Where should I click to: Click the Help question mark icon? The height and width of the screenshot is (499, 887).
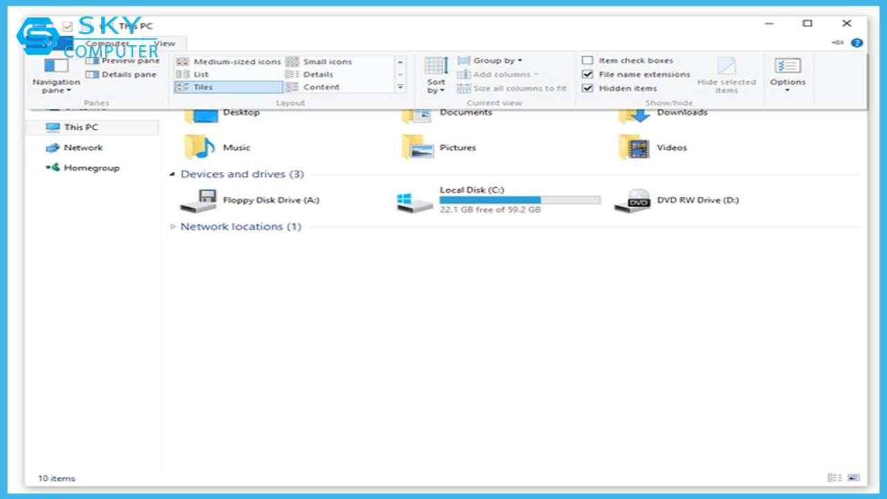pos(857,43)
